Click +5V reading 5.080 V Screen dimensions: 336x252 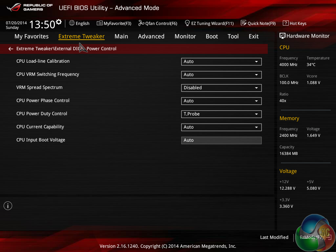[x=313, y=188]
